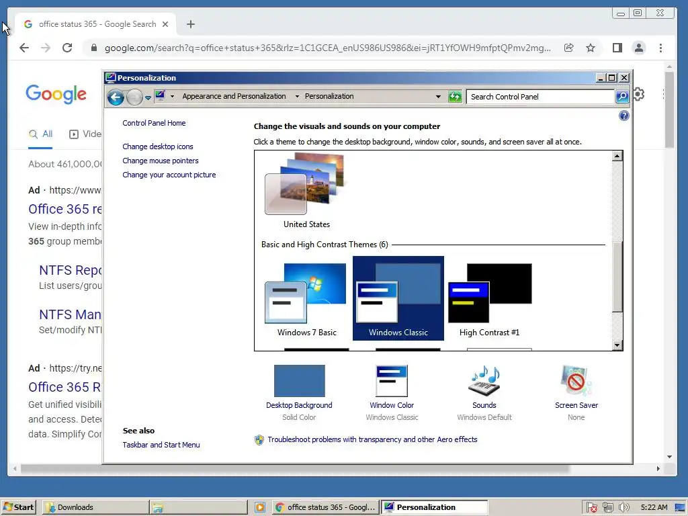Click the Share this page icon in Chrome
688x516 pixels.
pos(568,48)
